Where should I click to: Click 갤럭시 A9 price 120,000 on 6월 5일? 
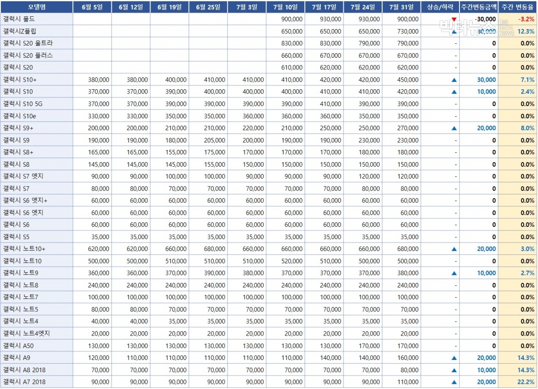click(x=98, y=358)
